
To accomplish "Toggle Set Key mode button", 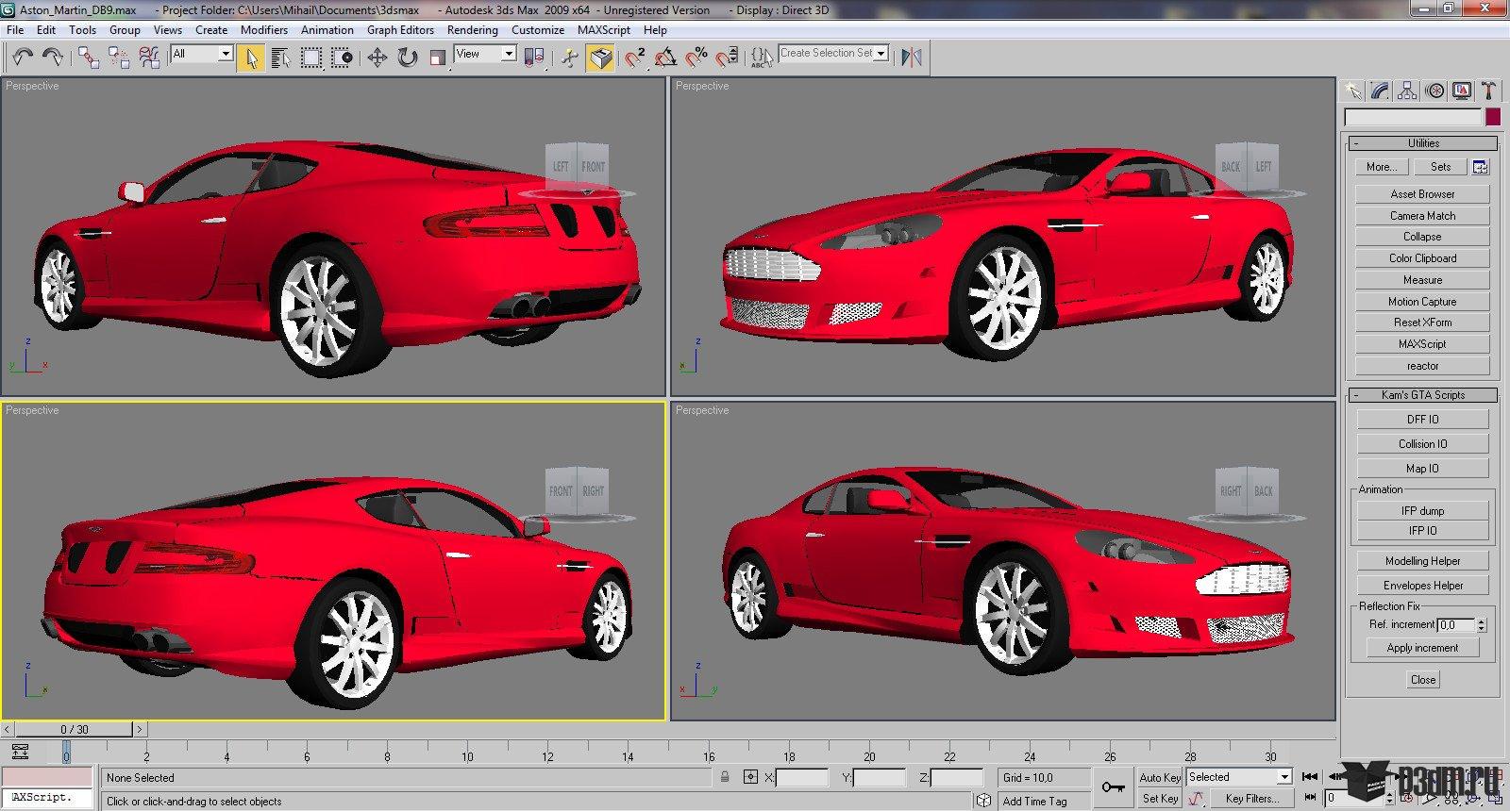I will [1159, 798].
